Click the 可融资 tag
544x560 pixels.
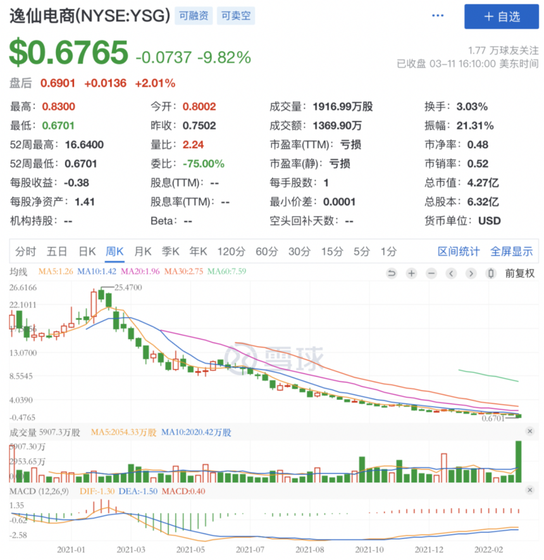[x=194, y=16]
